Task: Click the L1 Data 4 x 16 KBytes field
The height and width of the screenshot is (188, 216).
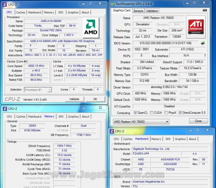Action: (x=77, y=66)
